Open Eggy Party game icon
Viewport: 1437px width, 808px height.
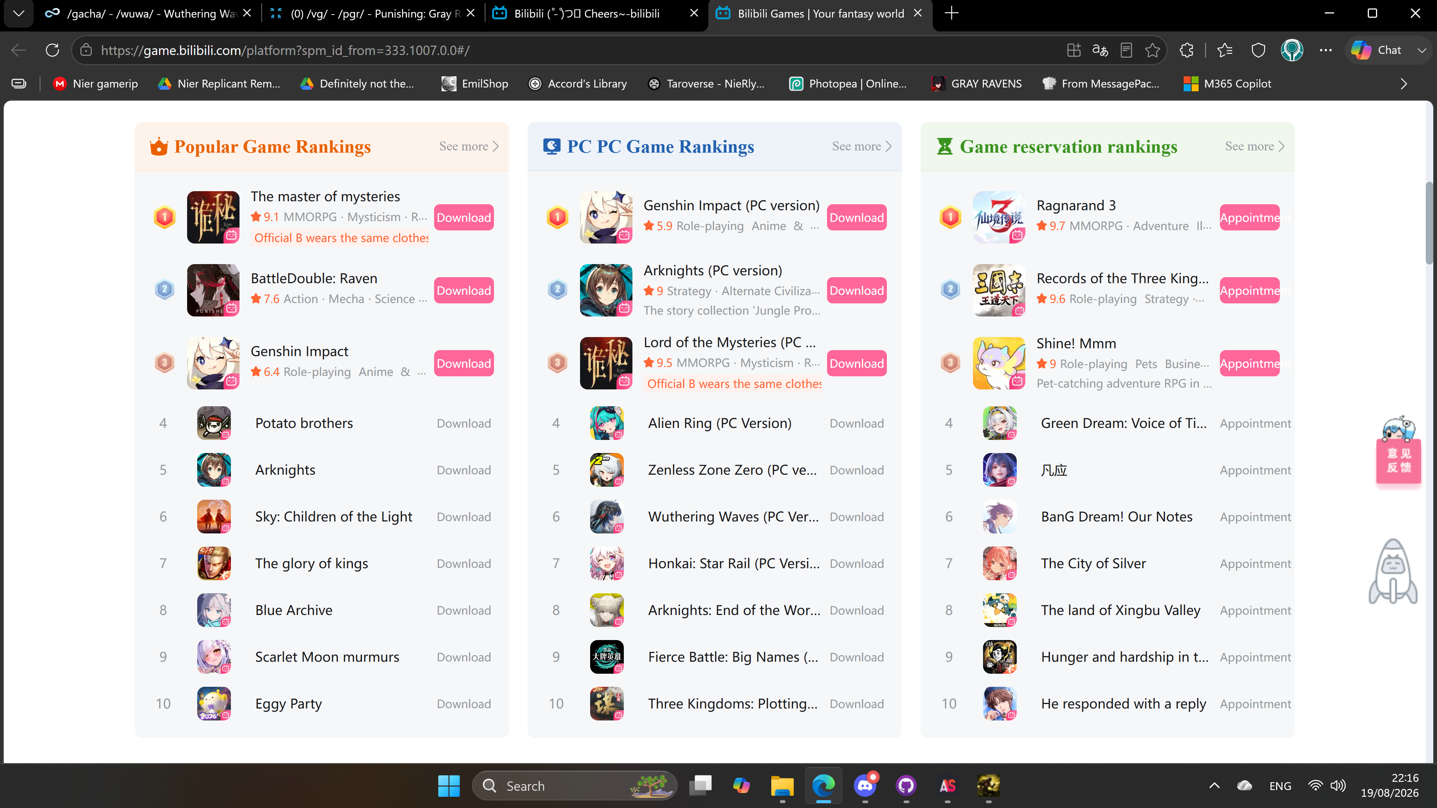click(214, 704)
